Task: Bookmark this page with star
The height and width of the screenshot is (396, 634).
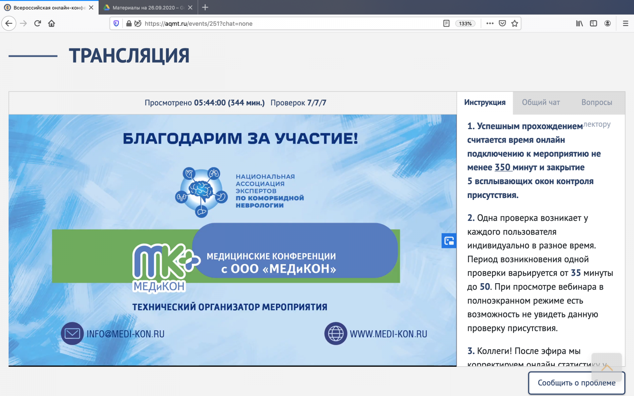Action: point(515,23)
